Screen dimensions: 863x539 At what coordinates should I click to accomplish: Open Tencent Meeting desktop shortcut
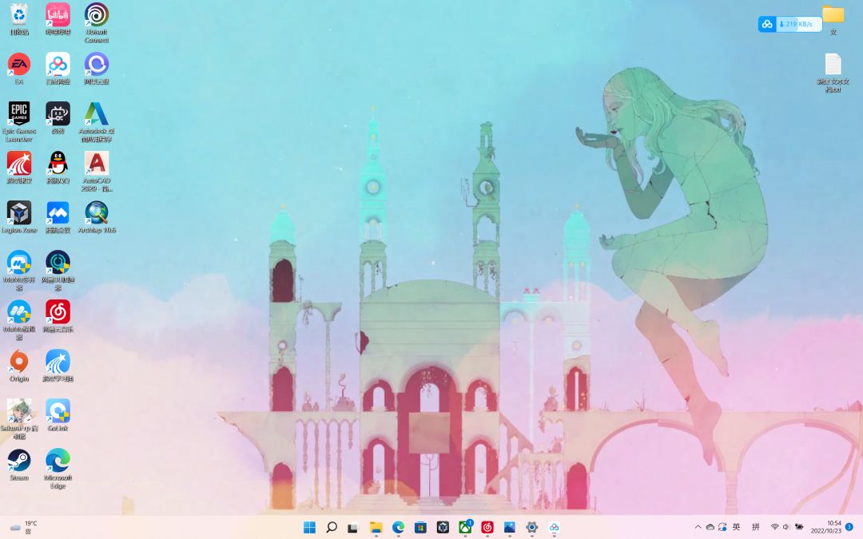58,217
